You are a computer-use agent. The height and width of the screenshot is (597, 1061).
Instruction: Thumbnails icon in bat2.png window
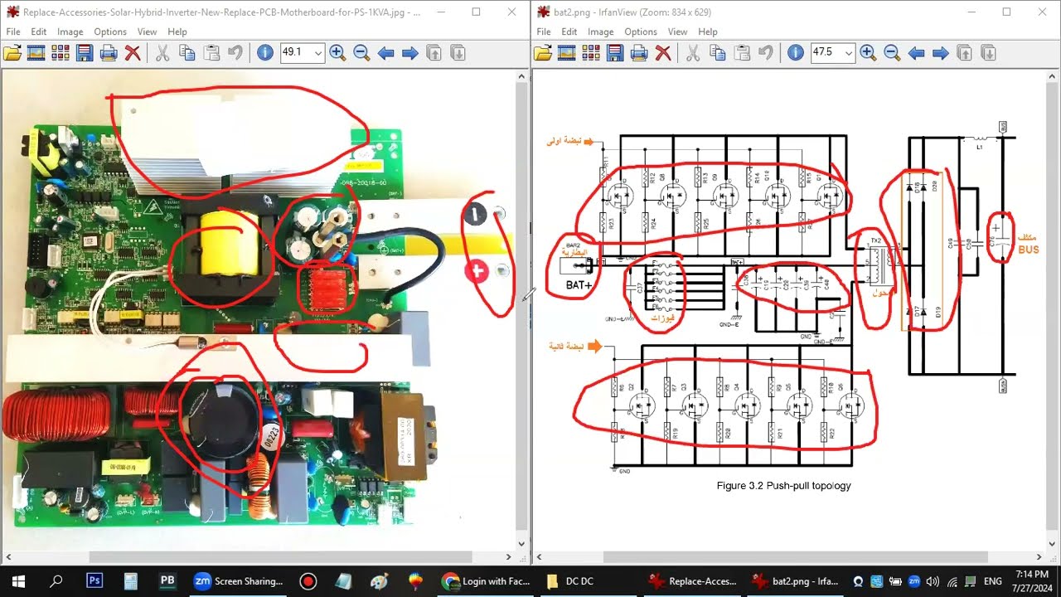[591, 53]
